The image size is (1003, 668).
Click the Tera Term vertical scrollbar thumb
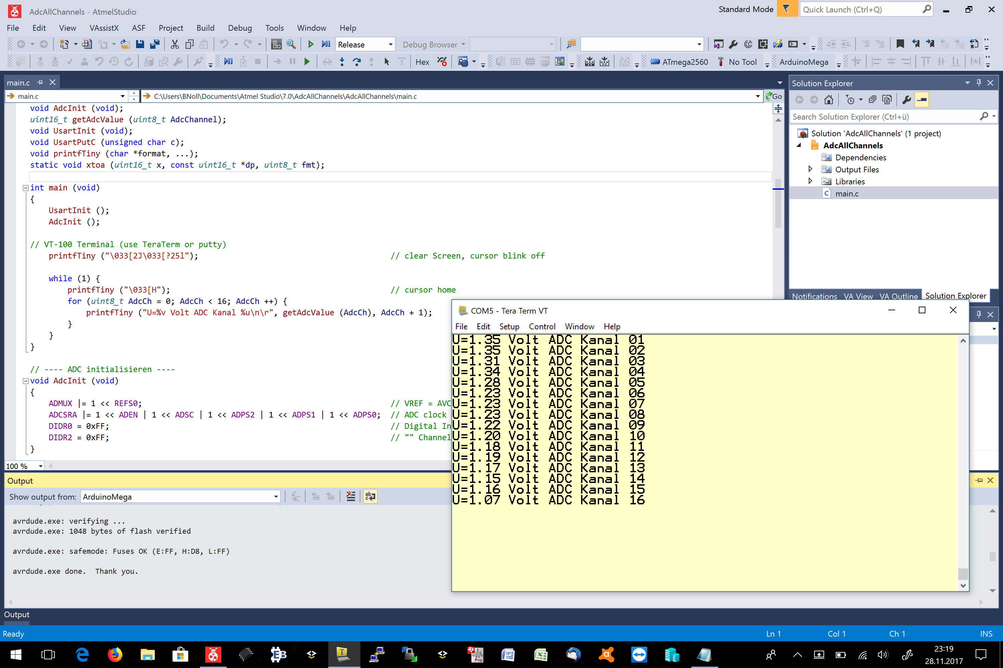(x=963, y=573)
